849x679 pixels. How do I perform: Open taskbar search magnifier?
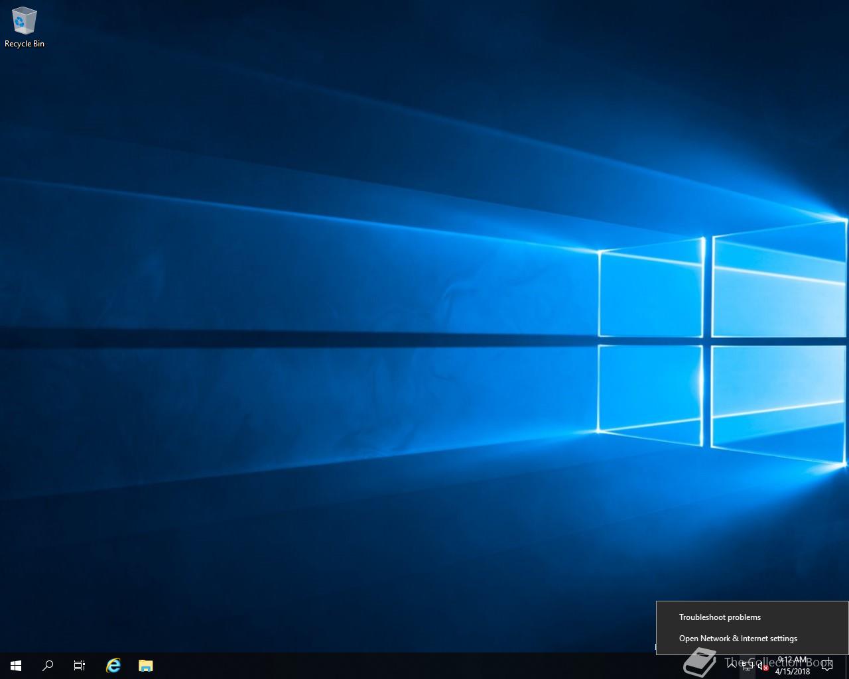pyautogui.click(x=48, y=666)
